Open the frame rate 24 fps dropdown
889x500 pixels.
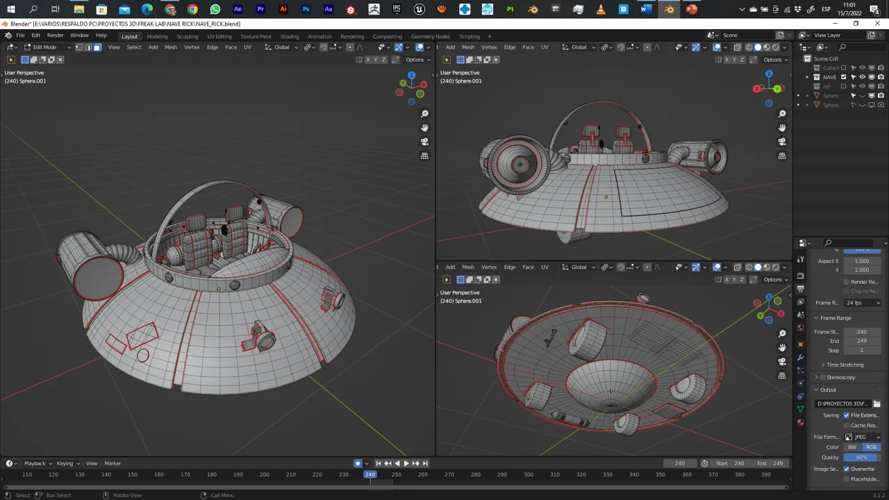[863, 303]
